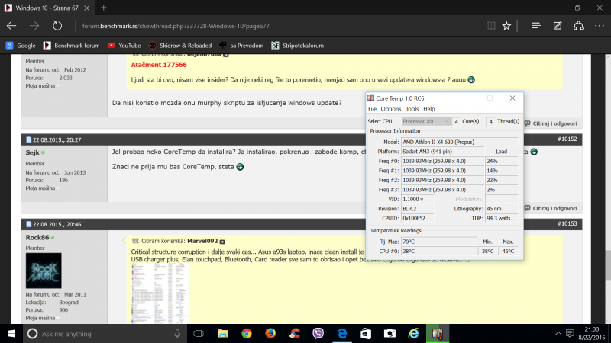Switch to Microsoft Edge taskbar icon

[342, 334]
